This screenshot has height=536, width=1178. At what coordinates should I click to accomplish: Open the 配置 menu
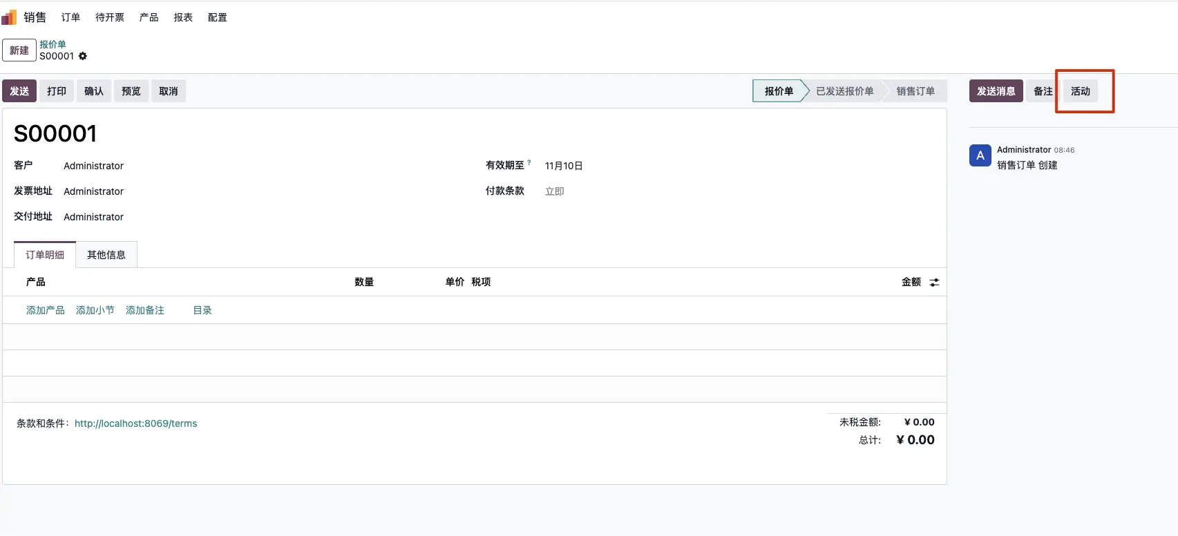pos(218,17)
